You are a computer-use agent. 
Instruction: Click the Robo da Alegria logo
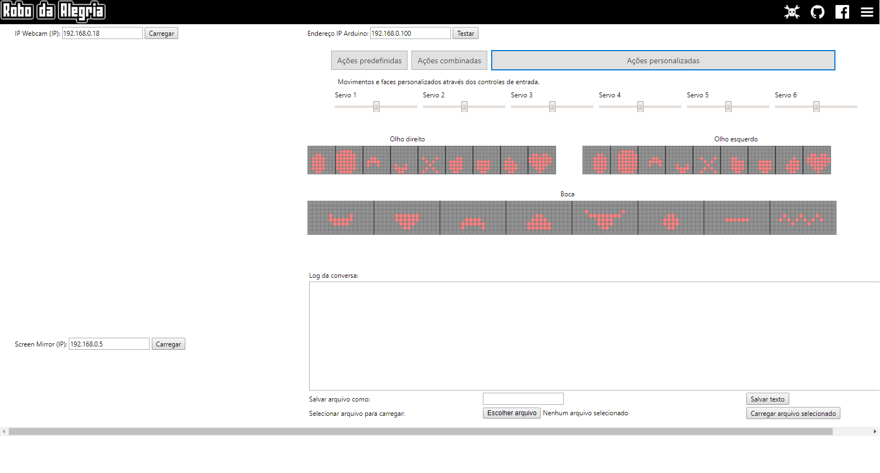(x=53, y=11)
